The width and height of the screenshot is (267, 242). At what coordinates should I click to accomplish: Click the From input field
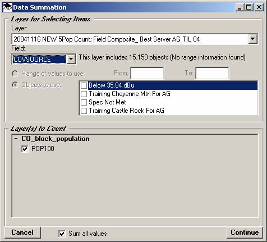coord(147,73)
